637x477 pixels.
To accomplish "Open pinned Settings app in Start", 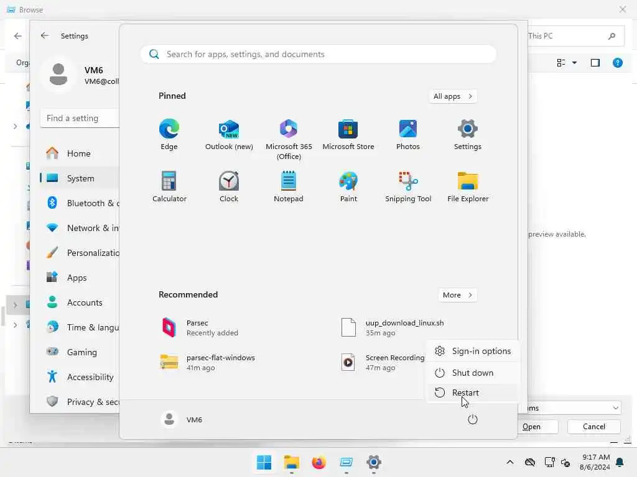I will click(x=468, y=135).
